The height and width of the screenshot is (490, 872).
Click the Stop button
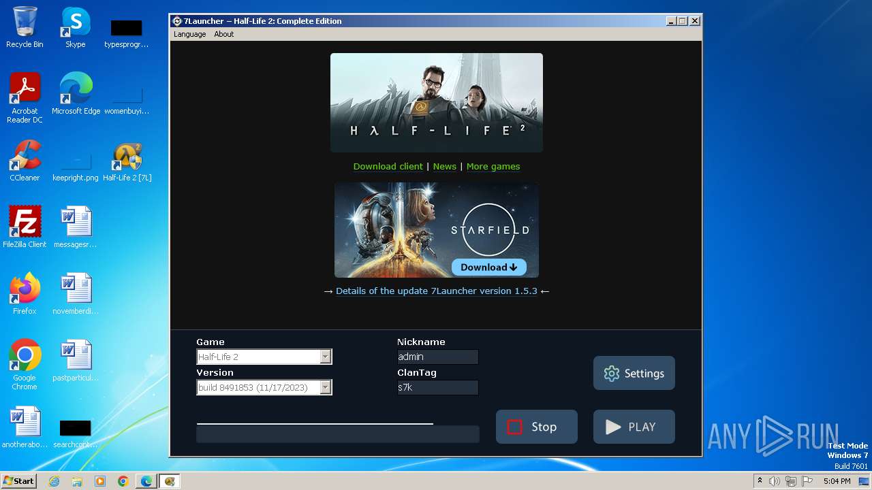pos(537,427)
